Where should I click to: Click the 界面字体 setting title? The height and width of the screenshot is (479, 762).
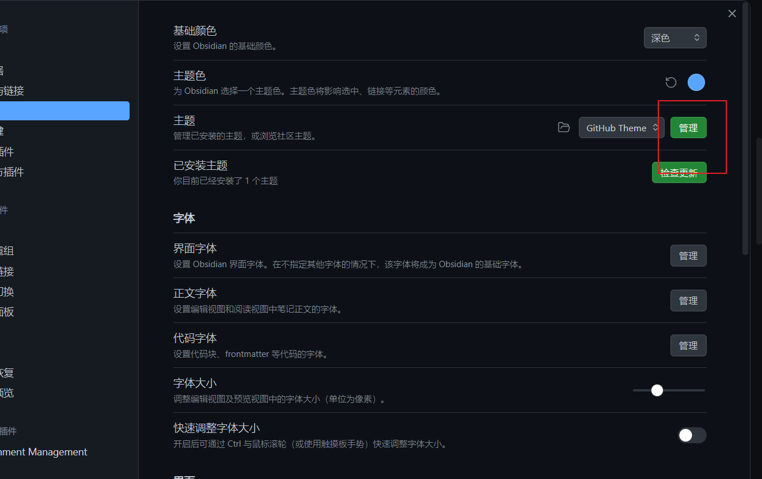195,249
